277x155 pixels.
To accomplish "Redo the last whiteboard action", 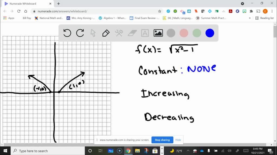I will click(80, 33).
